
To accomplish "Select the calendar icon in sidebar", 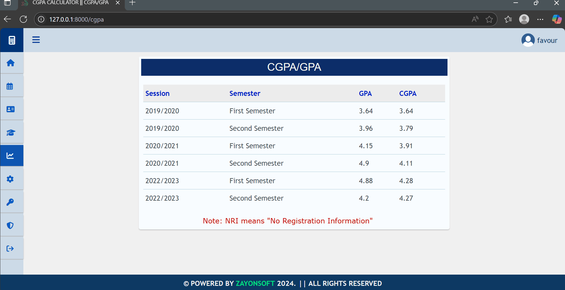I will pyautogui.click(x=10, y=86).
